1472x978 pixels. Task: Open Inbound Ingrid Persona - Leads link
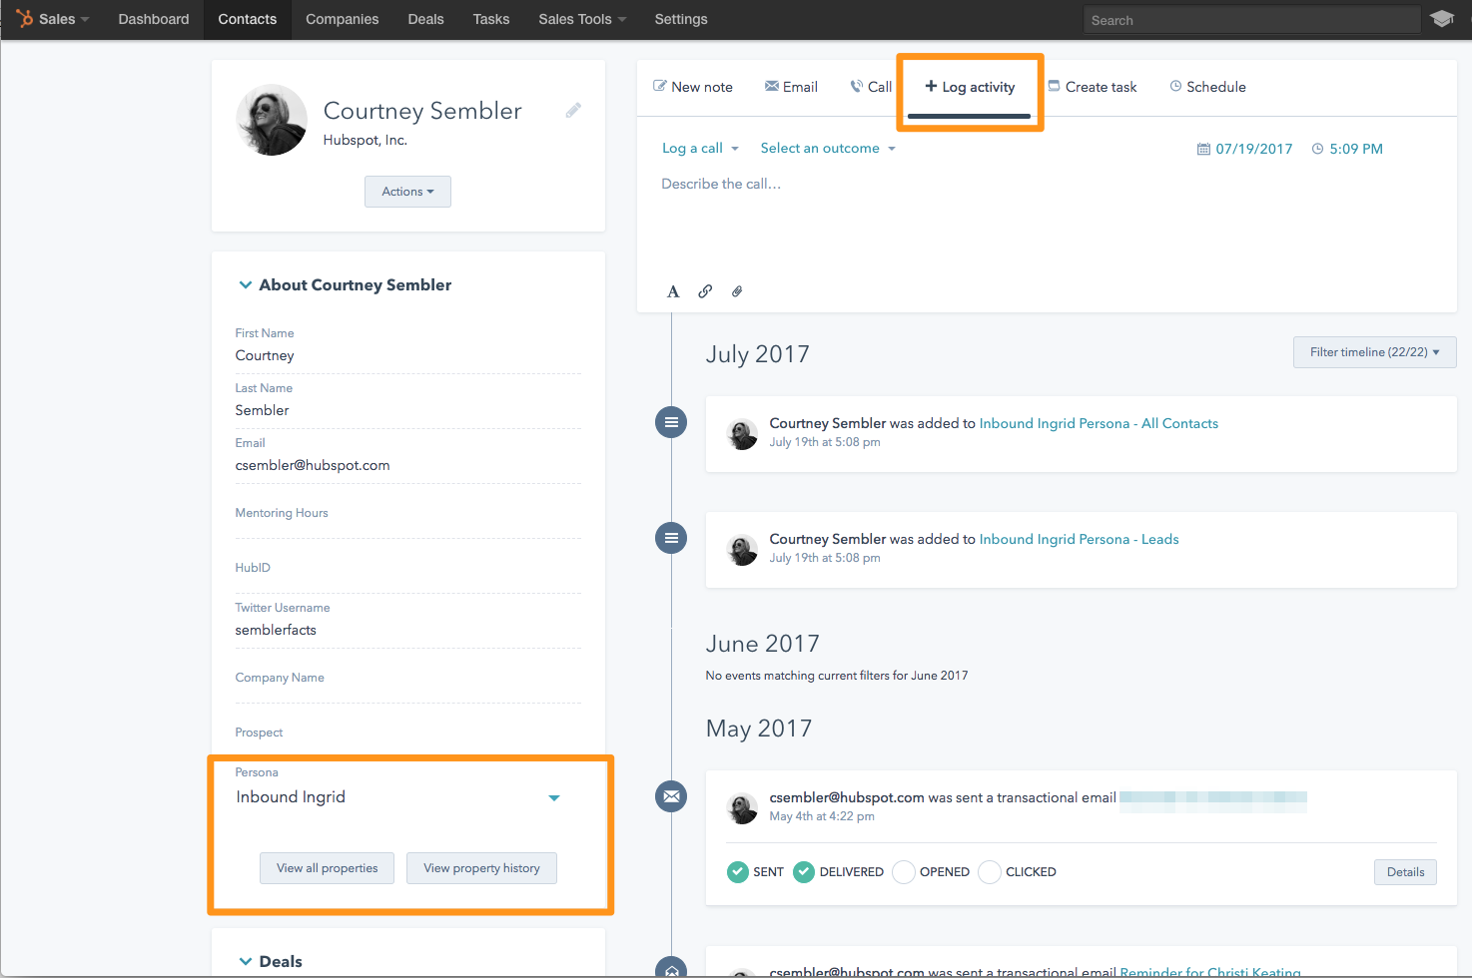[1079, 539]
